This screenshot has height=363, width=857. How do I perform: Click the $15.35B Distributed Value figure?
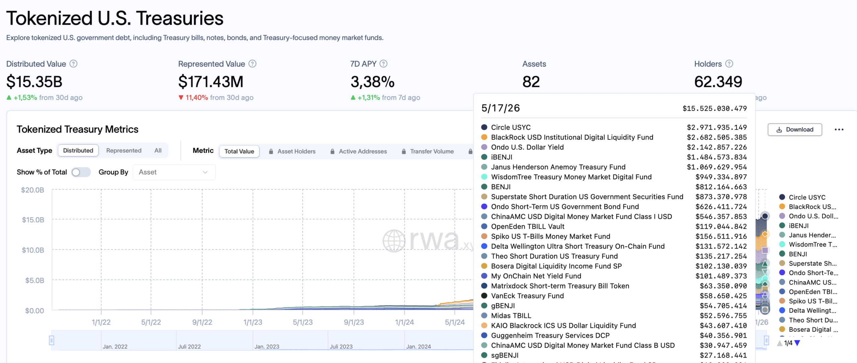click(34, 82)
